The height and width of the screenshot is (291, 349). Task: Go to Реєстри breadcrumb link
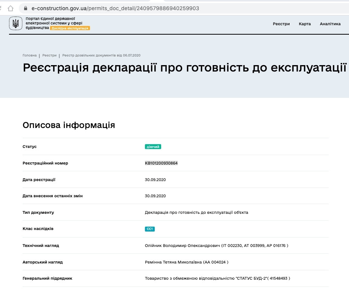tap(49, 55)
